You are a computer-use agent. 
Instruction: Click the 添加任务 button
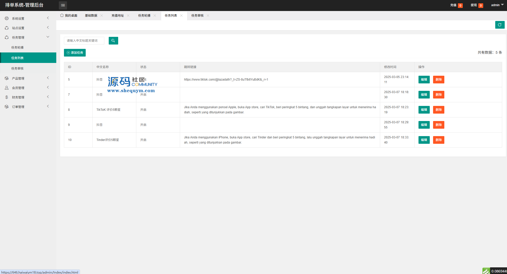(75, 53)
